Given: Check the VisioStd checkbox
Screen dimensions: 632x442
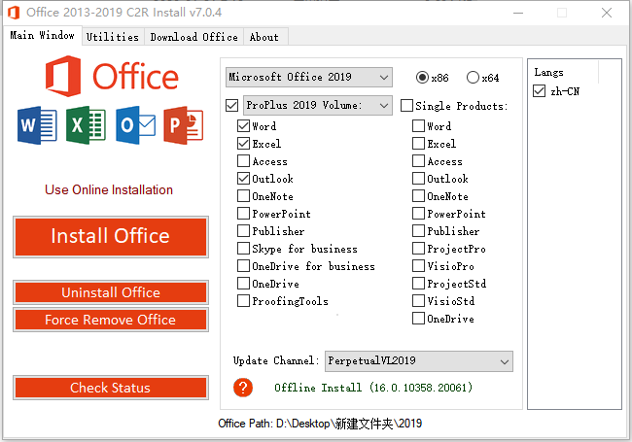Looking at the screenshot, I should coord(418,301).
